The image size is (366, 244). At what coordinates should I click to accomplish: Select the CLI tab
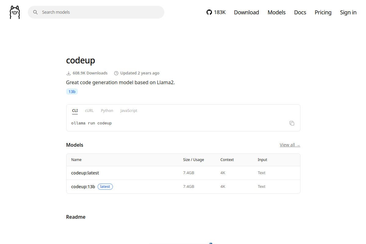pyautogui.click(x=75, y=111)
